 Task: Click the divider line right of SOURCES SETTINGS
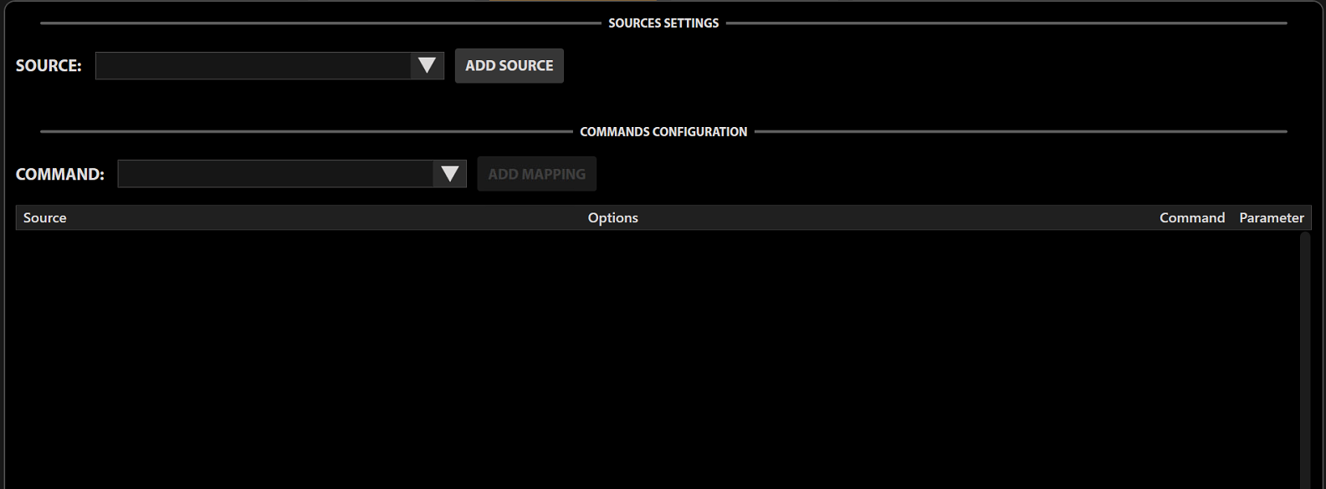(x=1004, y=23)
